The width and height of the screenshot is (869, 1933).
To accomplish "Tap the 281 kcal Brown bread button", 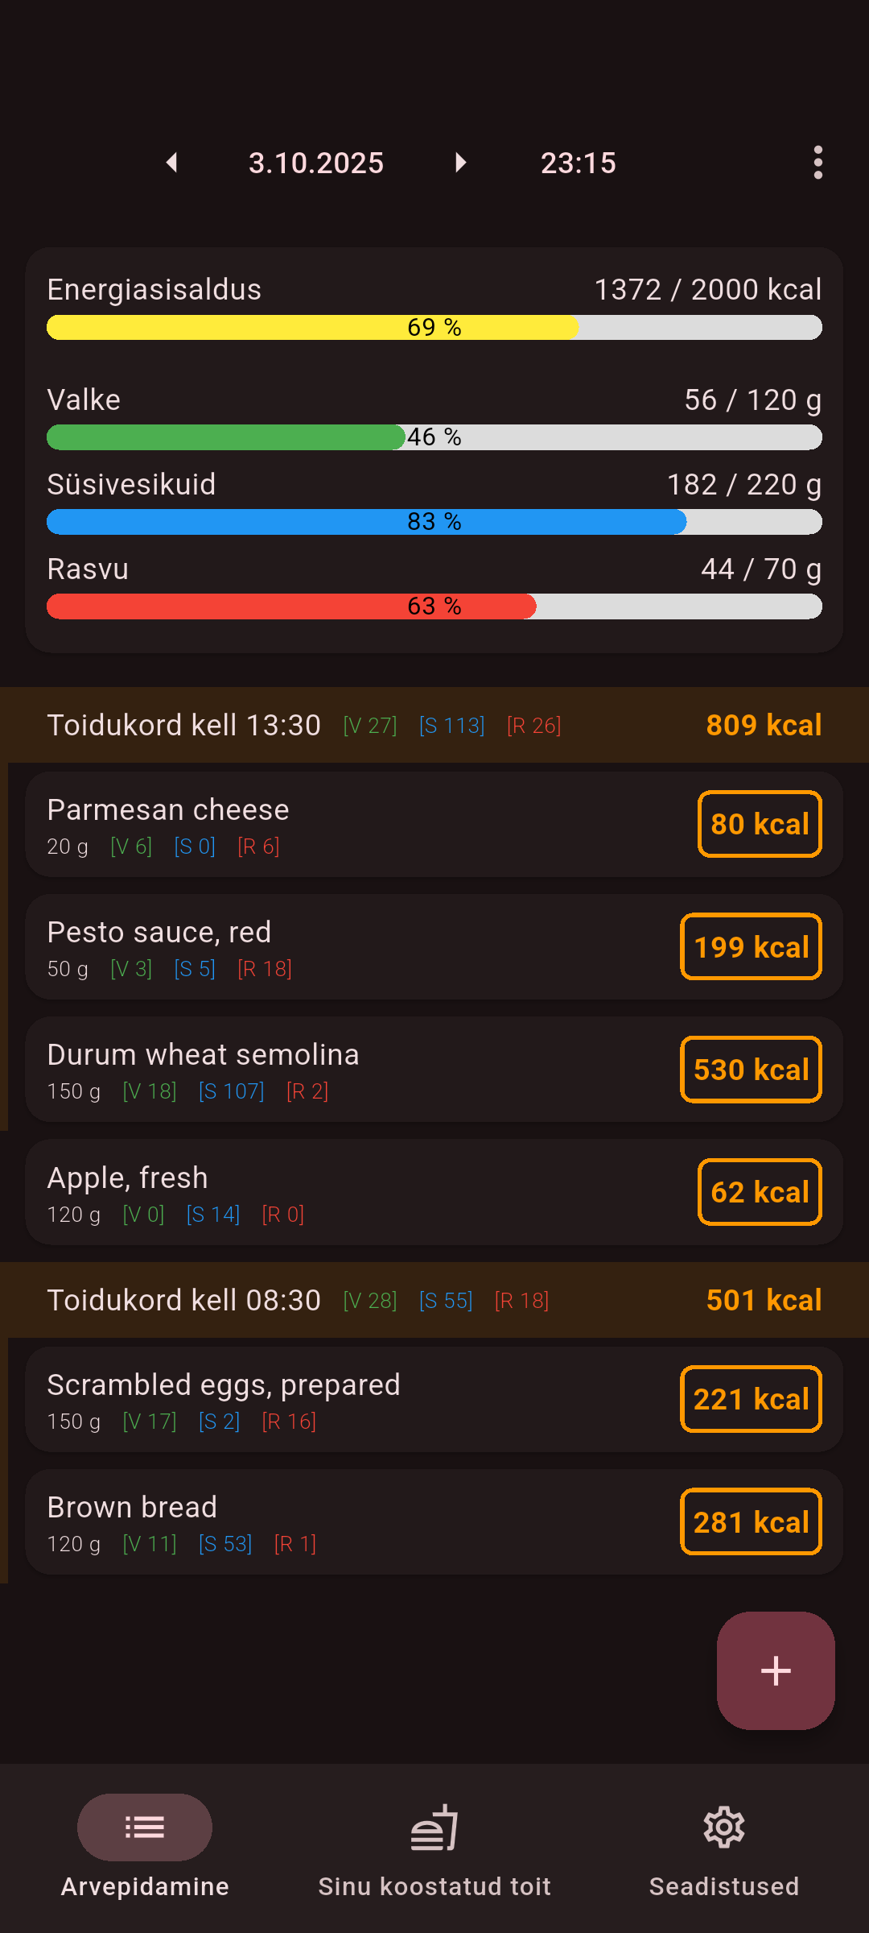I will (751, 1521).
